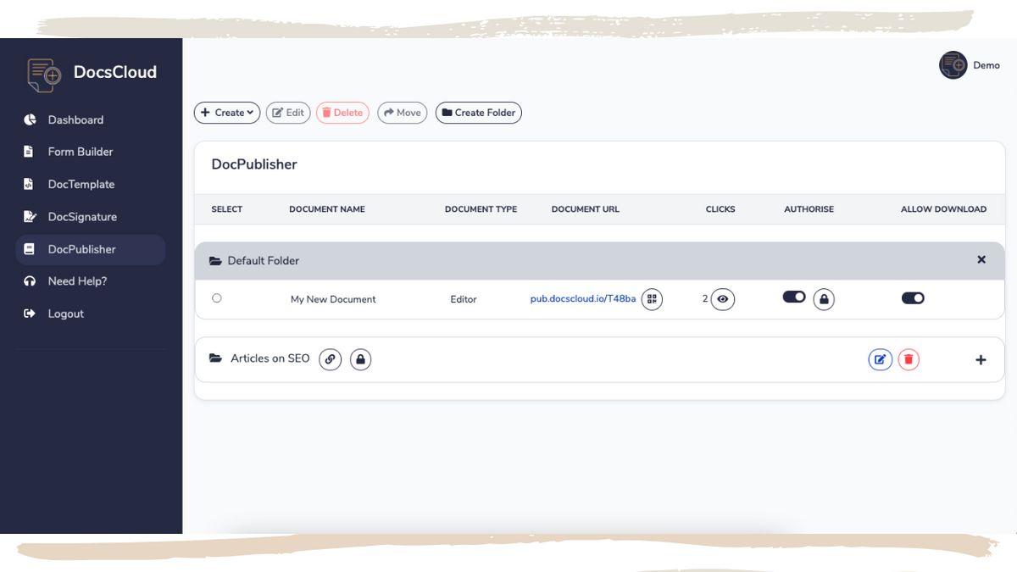Open DocSignature from the sidebar
Screen dimensions: 1017x572
pos(82,217)
